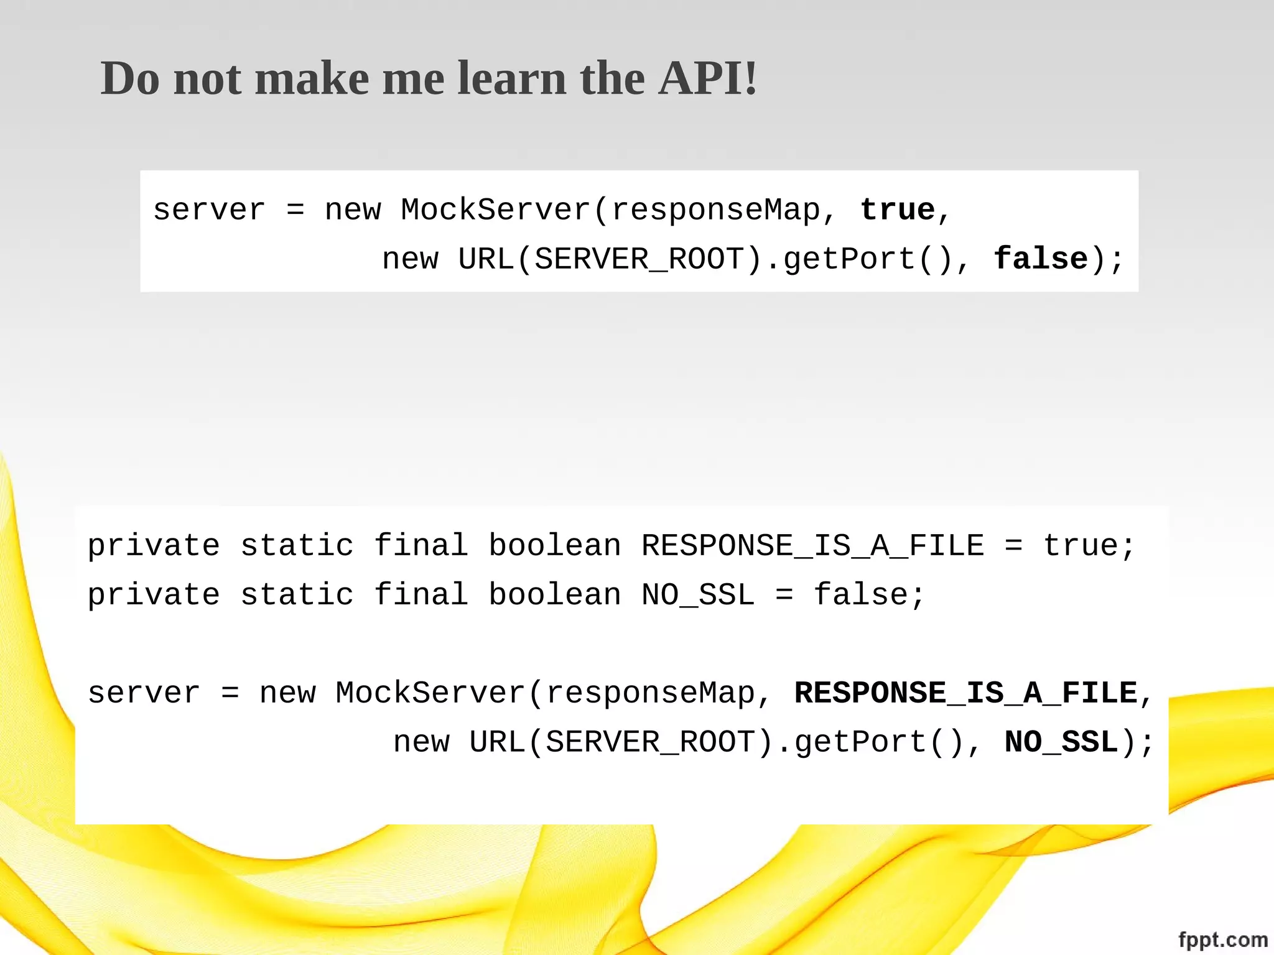The width and height of the screenshot is (1274, 955).
Task: Click 'new URL(SERVER_ROOT).getPort(),' in the top code box
Action: coord(676,259)
